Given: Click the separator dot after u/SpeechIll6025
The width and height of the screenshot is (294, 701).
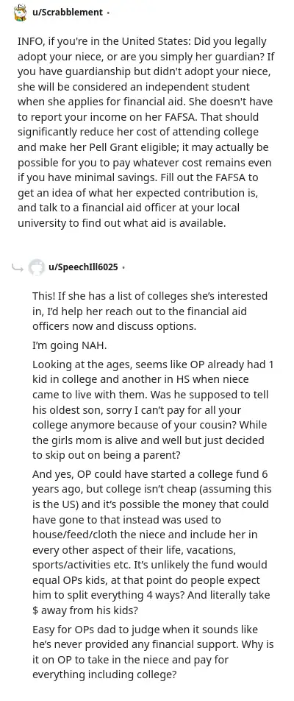Looking at the screenshot, I should [123, 268].
